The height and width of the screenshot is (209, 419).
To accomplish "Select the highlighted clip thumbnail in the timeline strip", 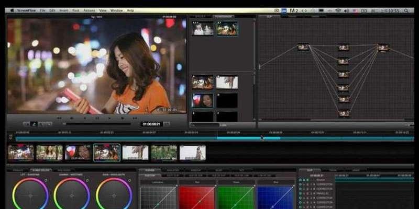I will (107, 153).
